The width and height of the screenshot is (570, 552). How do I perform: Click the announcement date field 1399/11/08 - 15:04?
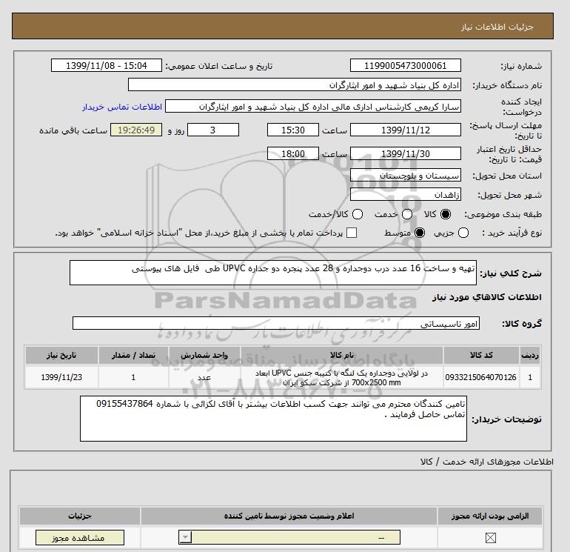(x=106, y=65)
